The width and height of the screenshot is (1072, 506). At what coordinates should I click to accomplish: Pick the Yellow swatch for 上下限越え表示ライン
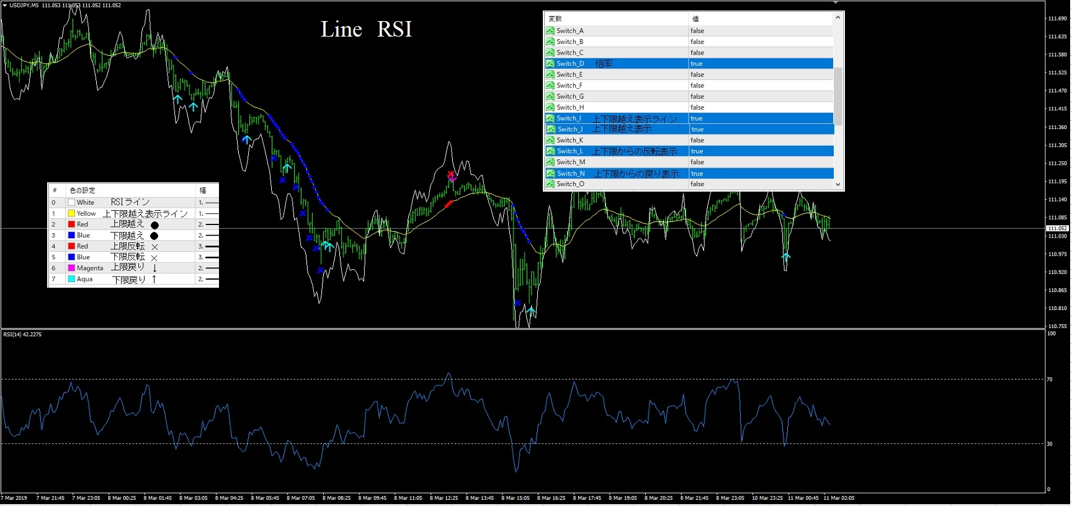click(71, 213)
